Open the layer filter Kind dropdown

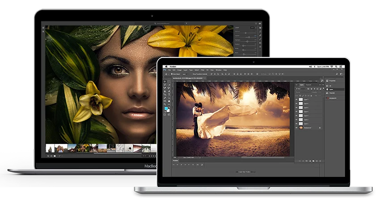(301, 89)
